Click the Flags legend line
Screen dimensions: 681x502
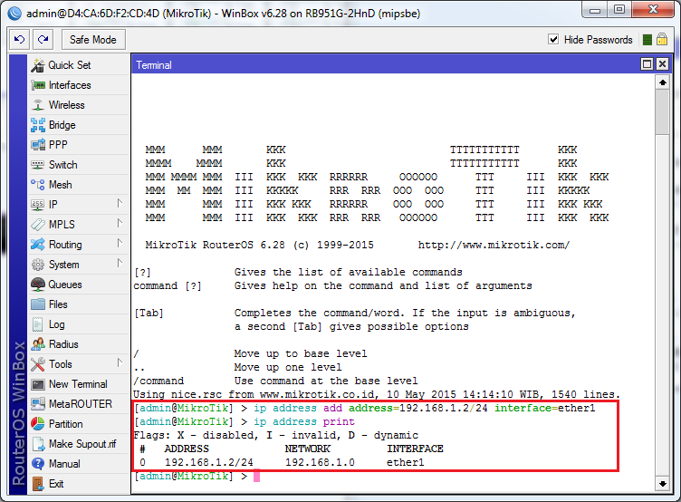click(x=276, y=436)
